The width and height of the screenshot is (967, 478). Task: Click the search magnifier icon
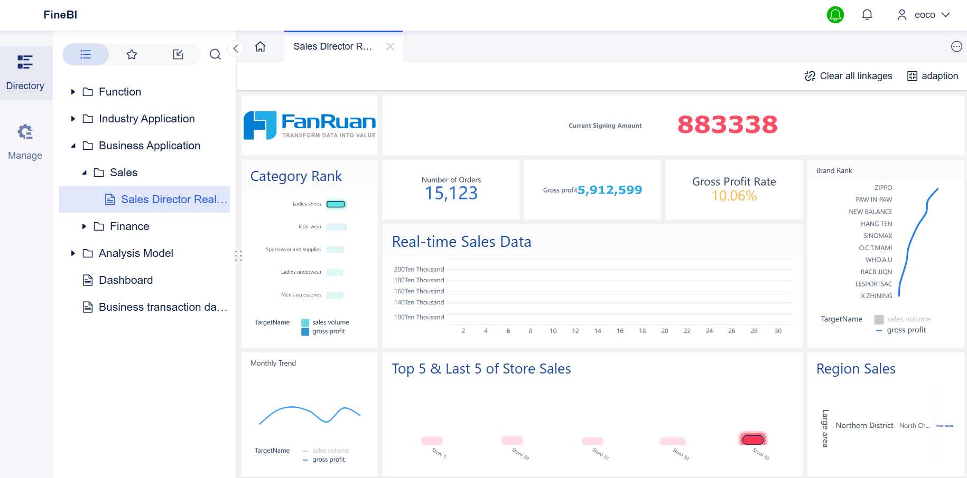click(x=215, y=54)
